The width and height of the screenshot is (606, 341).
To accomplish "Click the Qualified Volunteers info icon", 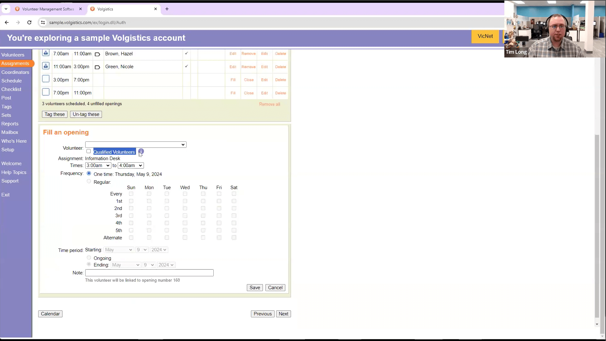I will click(x=141, y=151).
